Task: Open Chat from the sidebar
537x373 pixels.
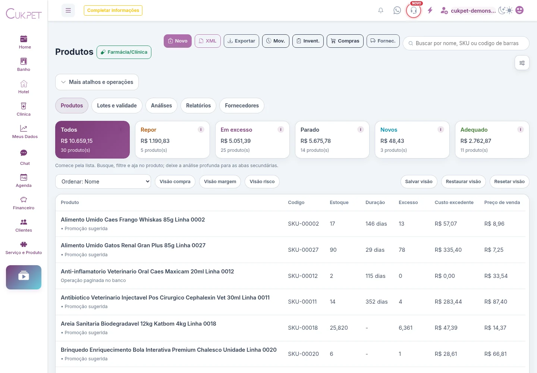Action: point(24,157)
